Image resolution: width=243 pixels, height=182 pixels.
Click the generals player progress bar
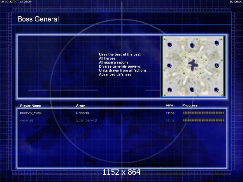tap(203, 120)
